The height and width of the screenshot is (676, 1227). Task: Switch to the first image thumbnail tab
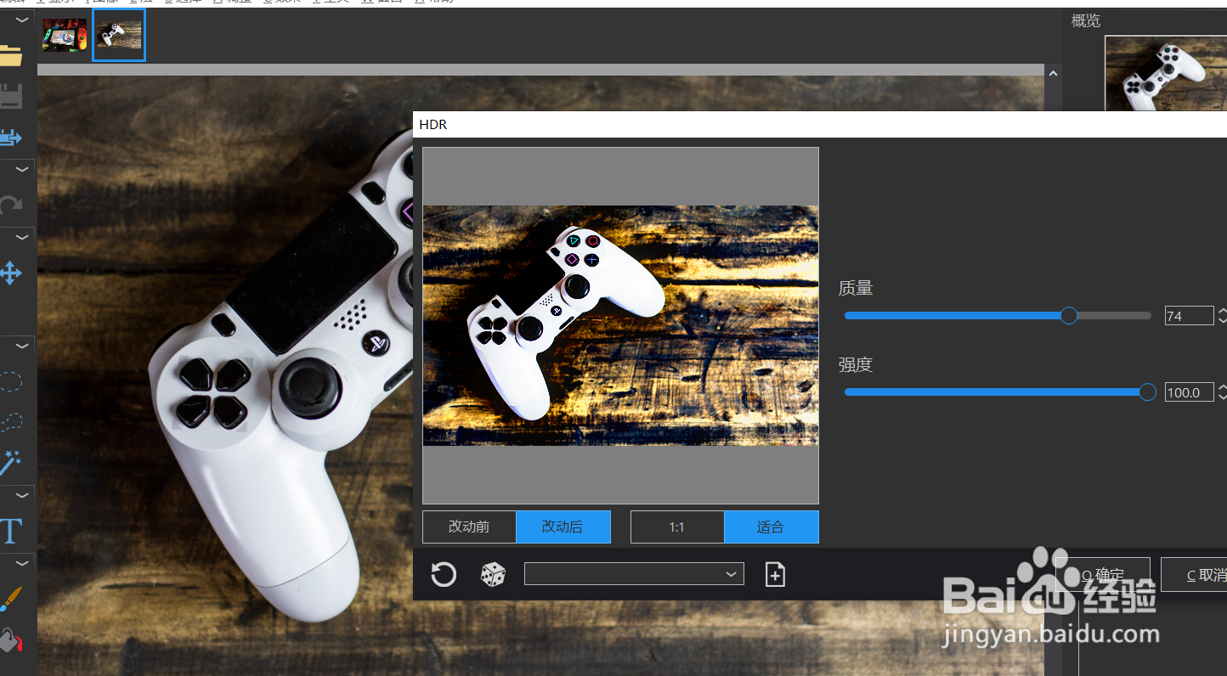[x=65, y=35]
